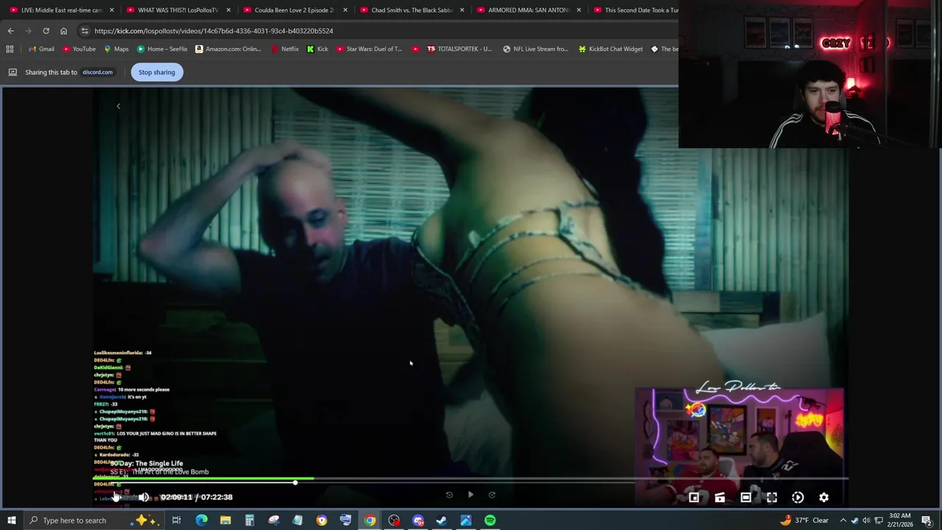Click the back chevron above the video

point(118,106)
